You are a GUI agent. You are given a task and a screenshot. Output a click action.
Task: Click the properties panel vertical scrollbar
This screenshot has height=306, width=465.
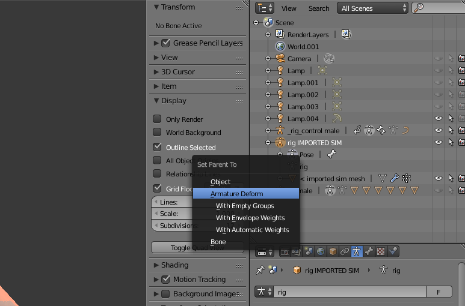point(461,284)
